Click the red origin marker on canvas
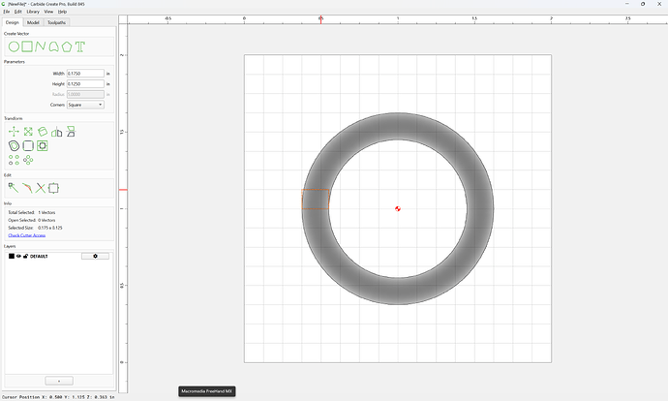This screenshot has height=401, width=668. (x=398, y=209)
